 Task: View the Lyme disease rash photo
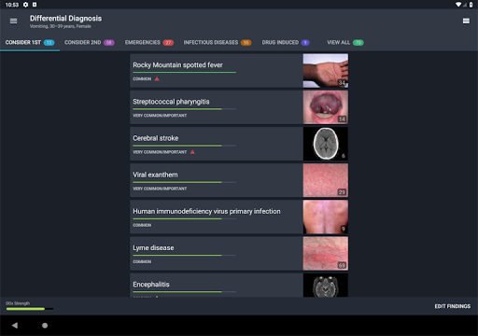(326, 254)
